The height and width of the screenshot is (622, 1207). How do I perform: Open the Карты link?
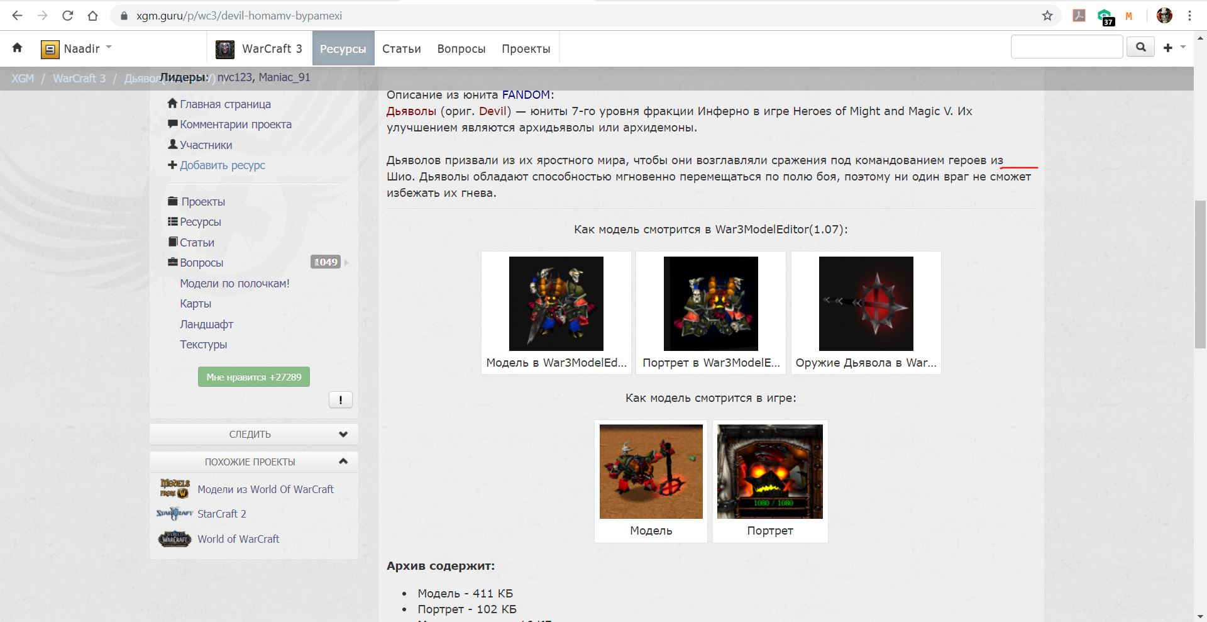(x=196, y=303)
